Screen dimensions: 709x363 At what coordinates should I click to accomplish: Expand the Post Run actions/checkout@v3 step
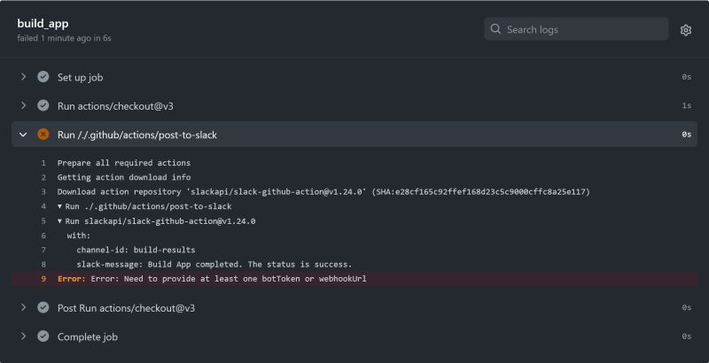[24, 307]
